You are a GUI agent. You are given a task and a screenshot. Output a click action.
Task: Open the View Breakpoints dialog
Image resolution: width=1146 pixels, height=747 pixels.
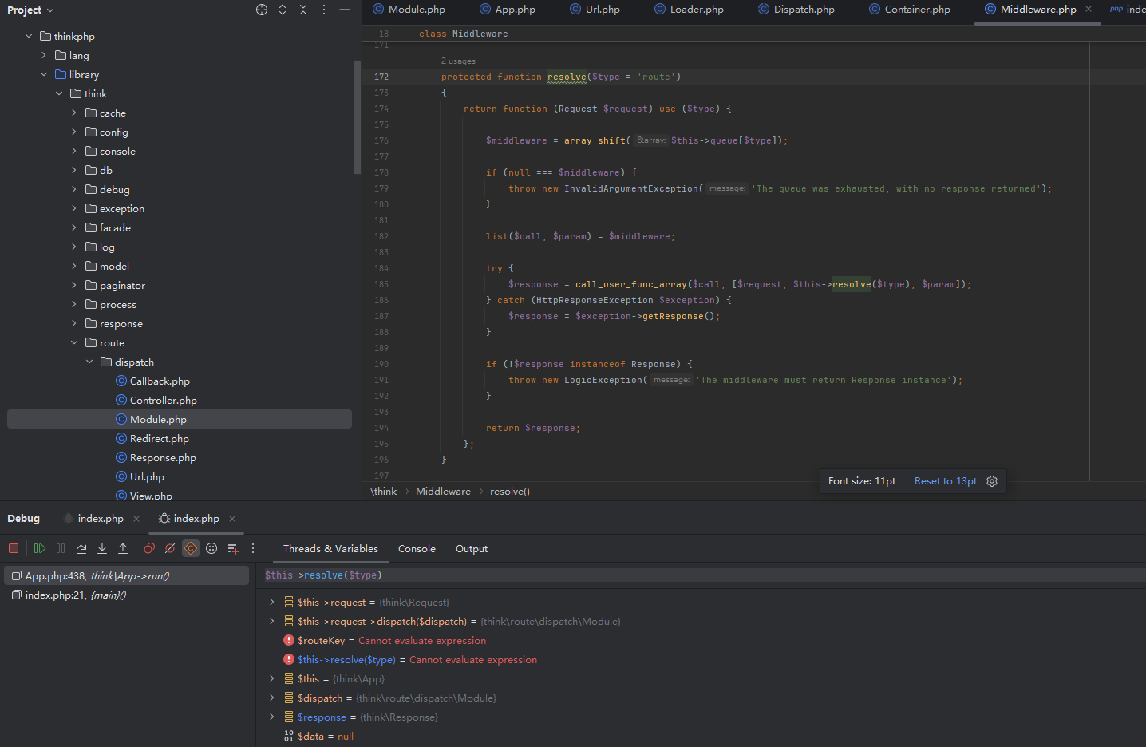point(149,548)
